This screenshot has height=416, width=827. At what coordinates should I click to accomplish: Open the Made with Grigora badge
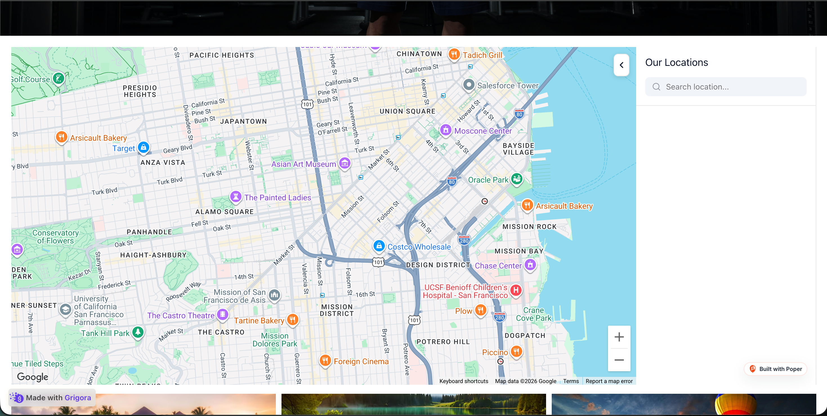point(52,398)
